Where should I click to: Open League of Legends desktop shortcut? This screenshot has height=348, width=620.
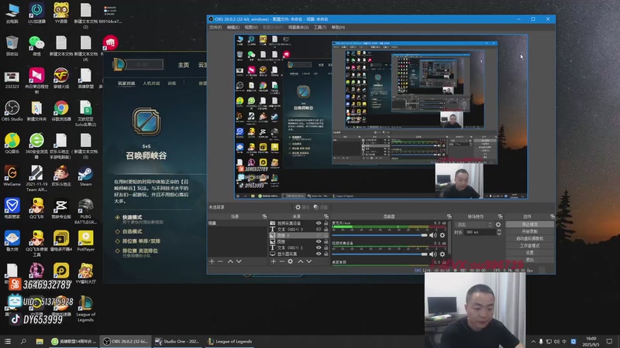pos(85,309)
